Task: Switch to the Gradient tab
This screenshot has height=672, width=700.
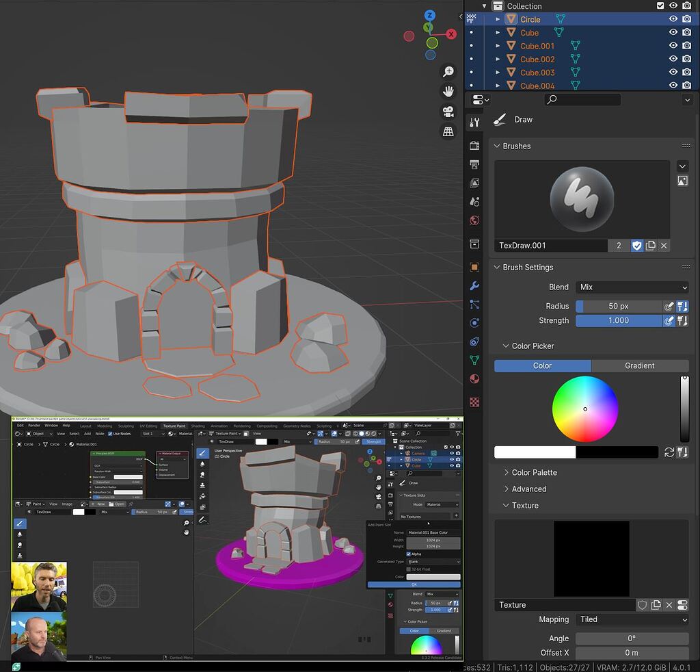Action: [x=639, y=365]
